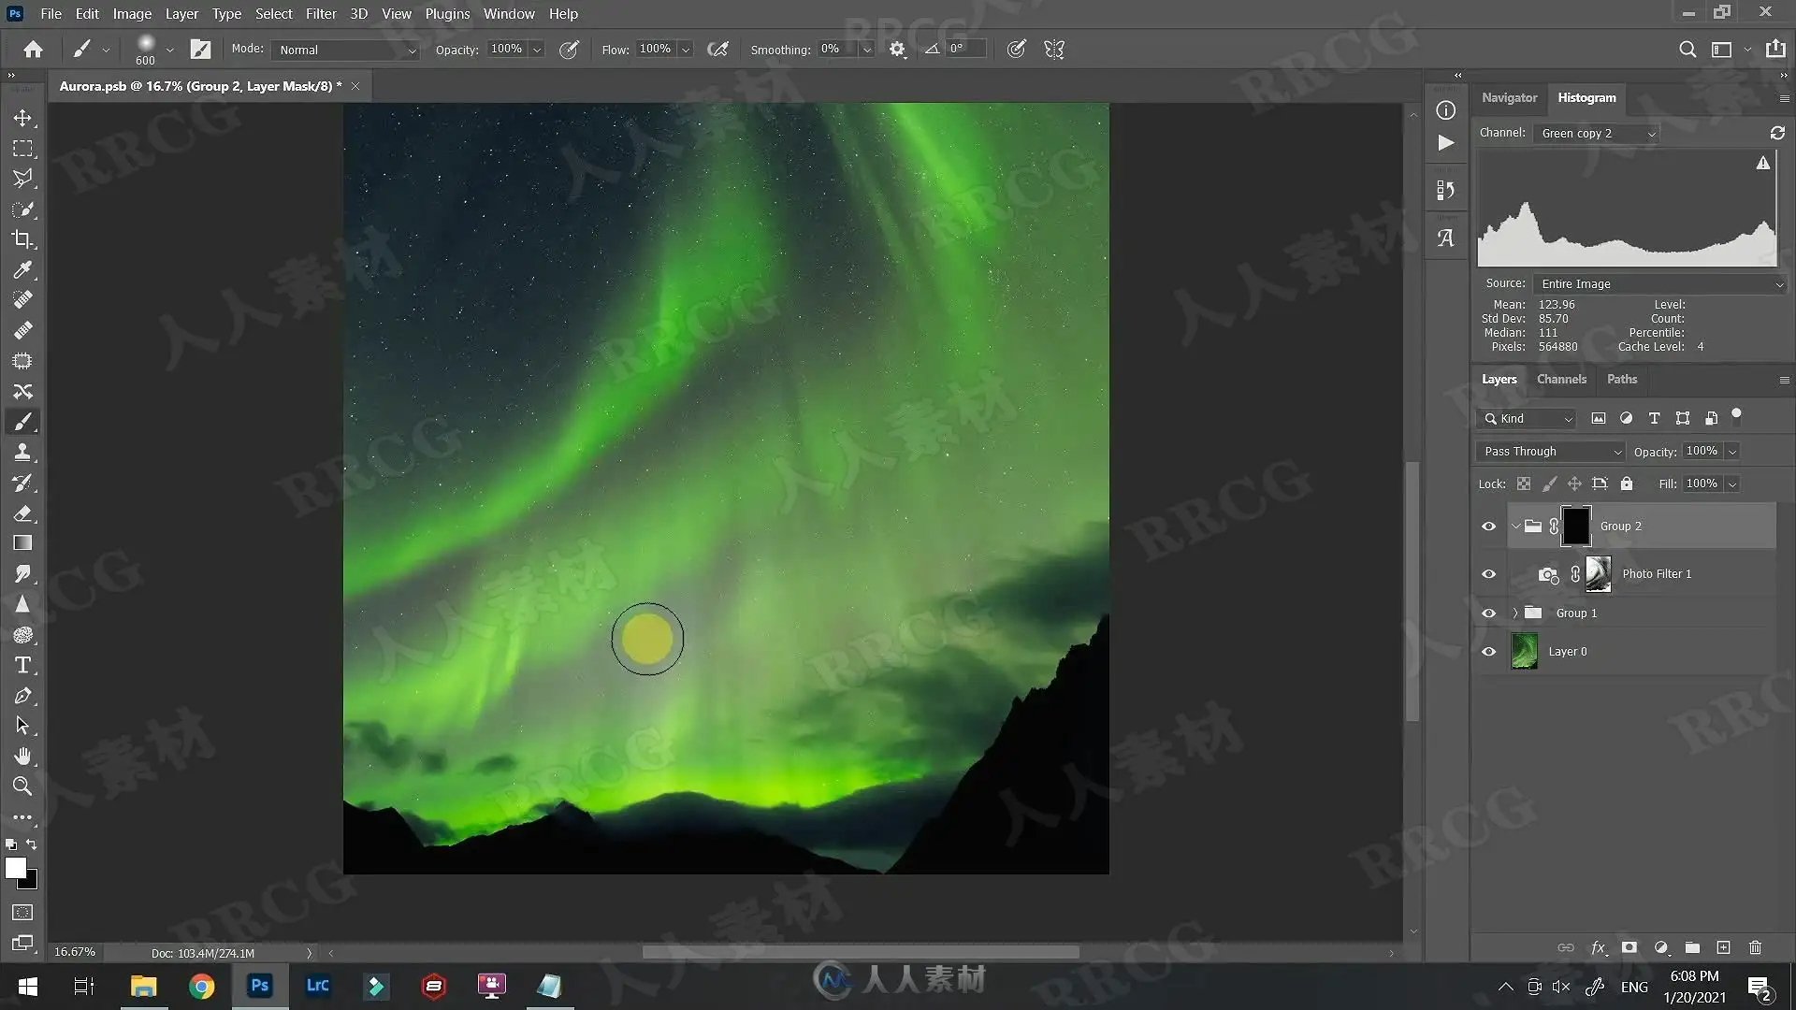Image resolution: width=1796 pixels, height=1010 pixels.
Task: Select the Eraser tool
Action: (x=22, y=512)
